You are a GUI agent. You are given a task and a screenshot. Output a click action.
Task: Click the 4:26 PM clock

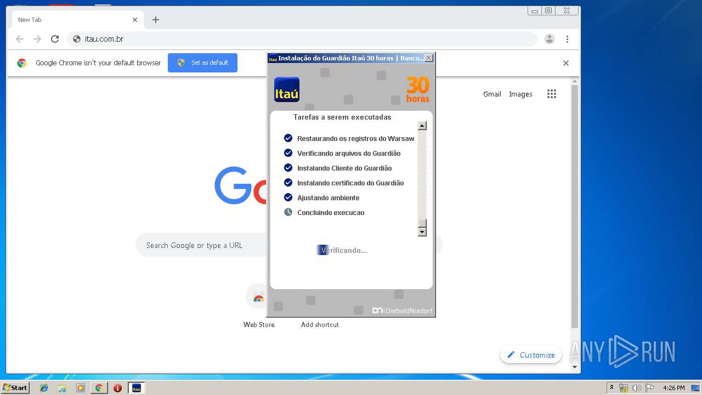click(x=673, y=388)
